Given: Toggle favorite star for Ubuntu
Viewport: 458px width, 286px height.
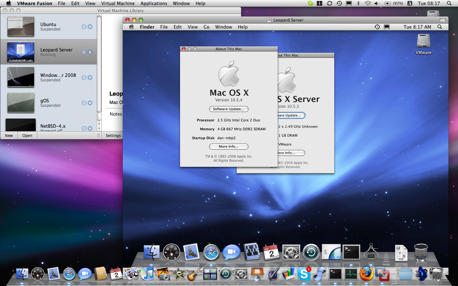Looking at the screenshot, I should coord(84,27).
